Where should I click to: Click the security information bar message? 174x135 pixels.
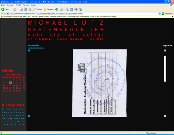(60, 17)
